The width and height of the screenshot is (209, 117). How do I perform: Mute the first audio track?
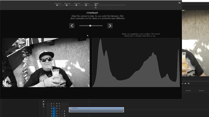pyautogui.click(x=59, y=111)
